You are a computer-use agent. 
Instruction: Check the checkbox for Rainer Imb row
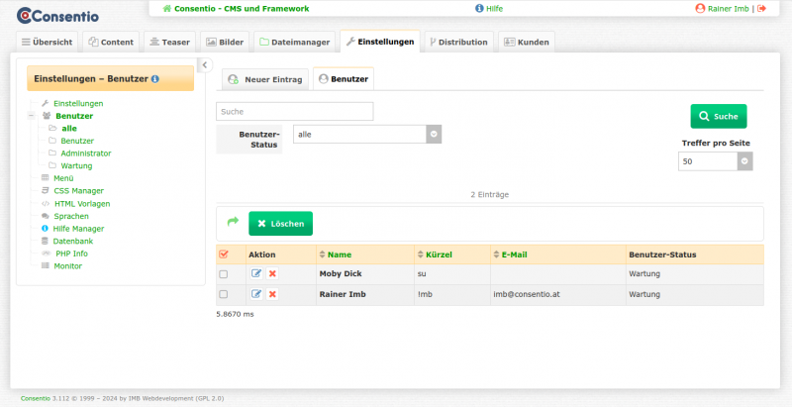223,294
